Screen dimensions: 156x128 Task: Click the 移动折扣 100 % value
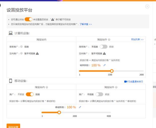[71, 107]
